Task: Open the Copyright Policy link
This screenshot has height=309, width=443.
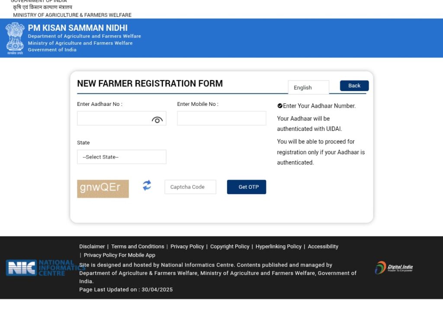Action: pos(230,246)
